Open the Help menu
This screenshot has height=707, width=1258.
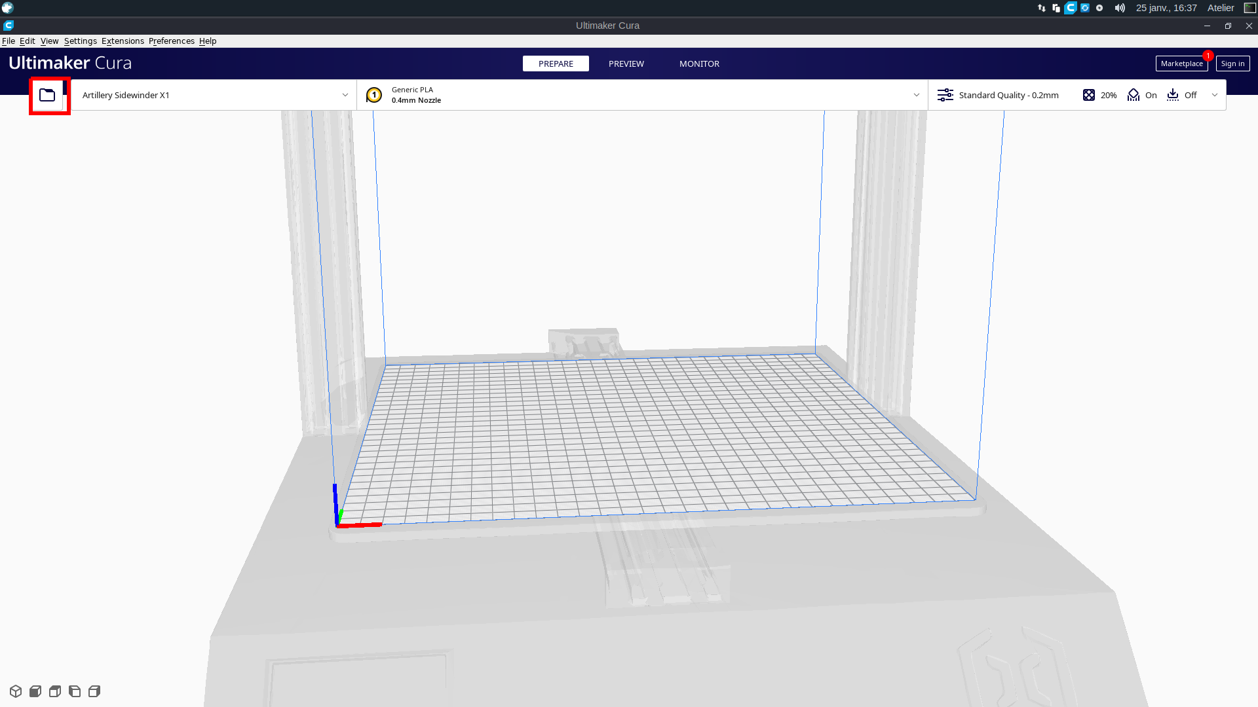(x=208, y=41)
